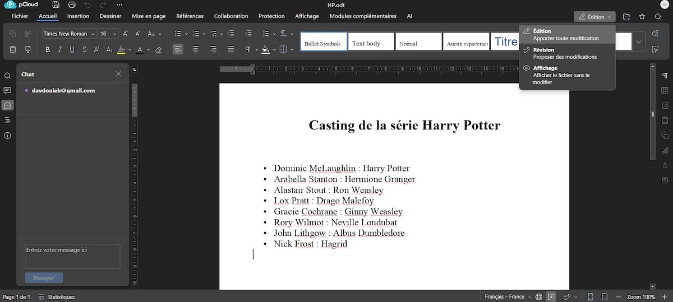This screenshot has width=673, height=302.
Task: Click the justify alignment icon
Action: click(x=231, y=50)
